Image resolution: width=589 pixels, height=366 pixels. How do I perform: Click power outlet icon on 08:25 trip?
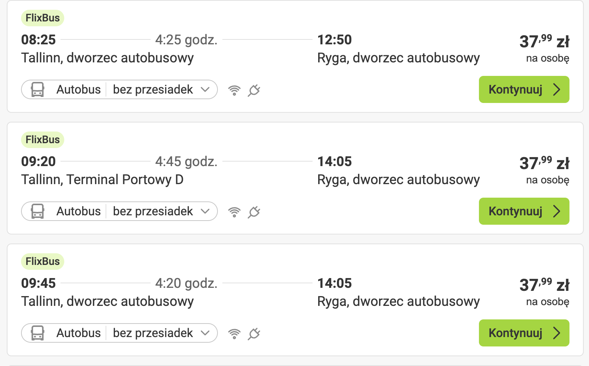pyautogui.click(x=254, y=90)
